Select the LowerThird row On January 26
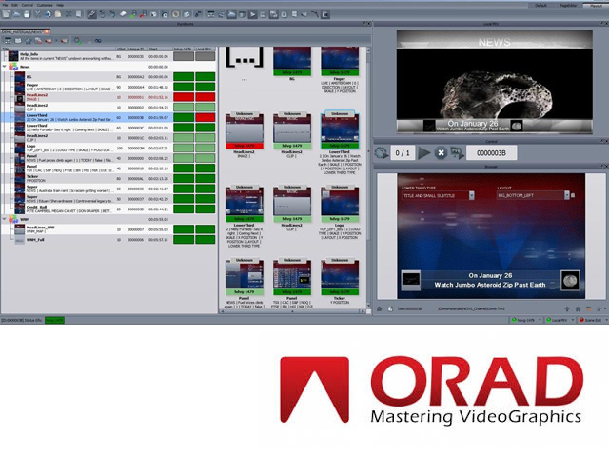This screenshot has width=609, height=457. click(108, 117)
